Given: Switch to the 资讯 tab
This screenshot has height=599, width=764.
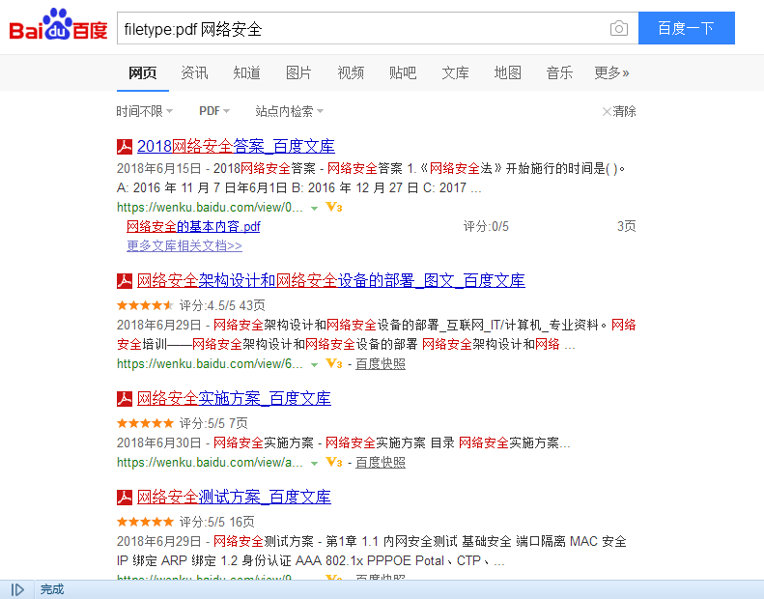Looking at the screenshot, I should 194,73.
